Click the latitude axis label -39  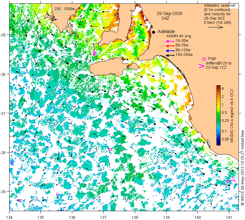pos(3,192)
